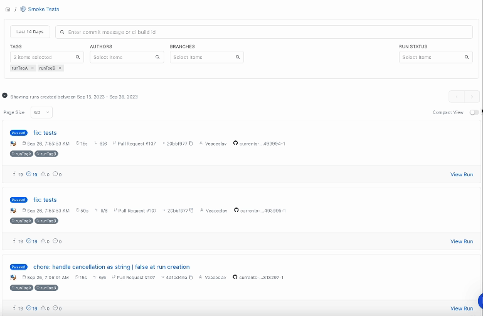Click passed tests icon in second run
This screenshot has width=483, height=316.
[x=29, y=241]
